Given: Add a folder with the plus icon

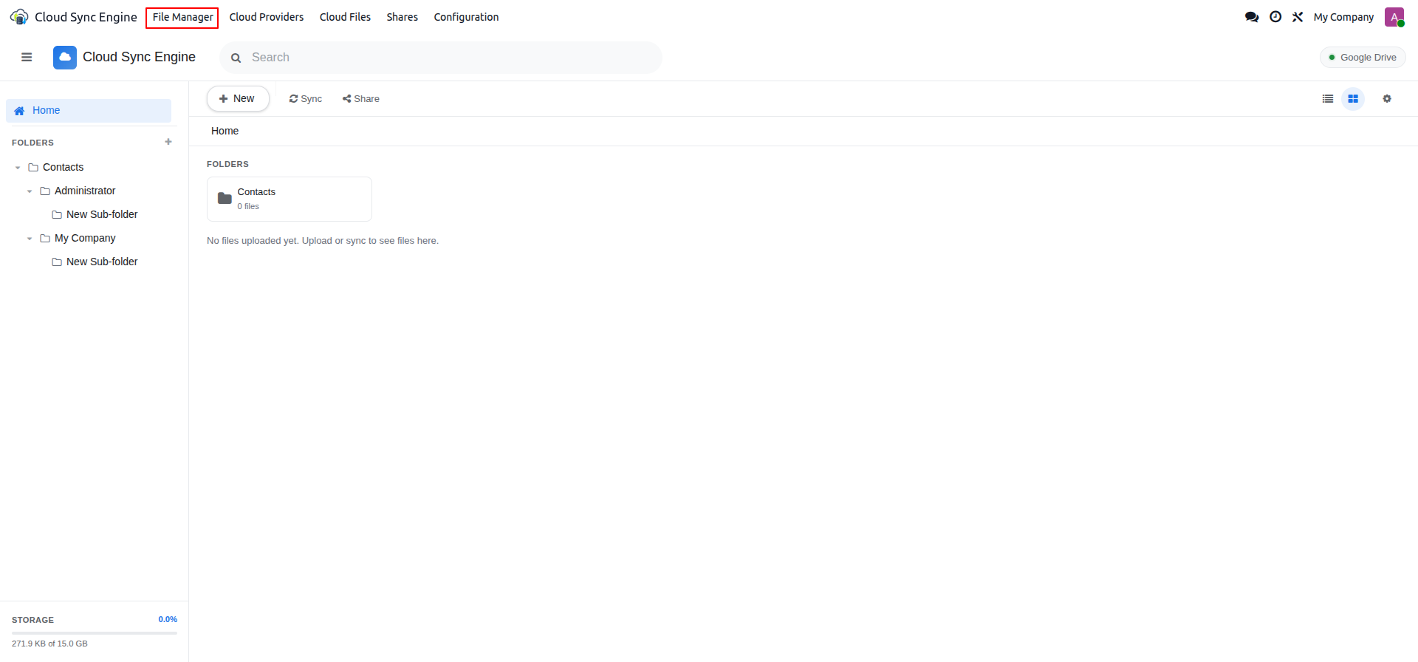Looking at the screenshot, I should coord(168,142).
